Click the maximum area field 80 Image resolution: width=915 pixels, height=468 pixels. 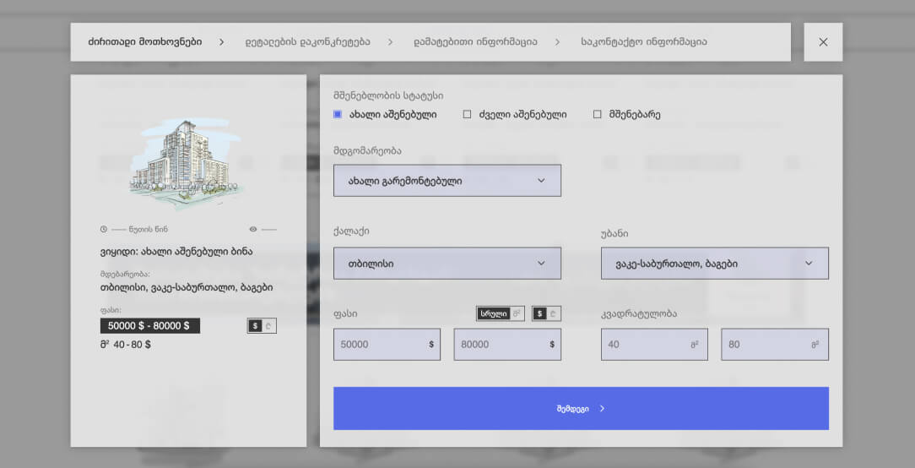775,344
